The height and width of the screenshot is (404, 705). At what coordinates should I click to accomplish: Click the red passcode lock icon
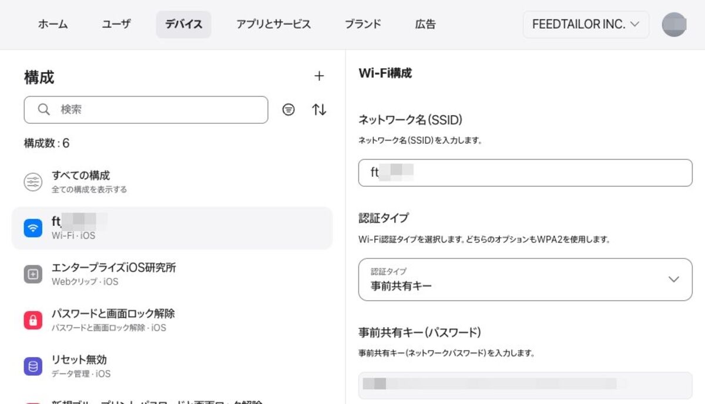click(x=33, y=320)
